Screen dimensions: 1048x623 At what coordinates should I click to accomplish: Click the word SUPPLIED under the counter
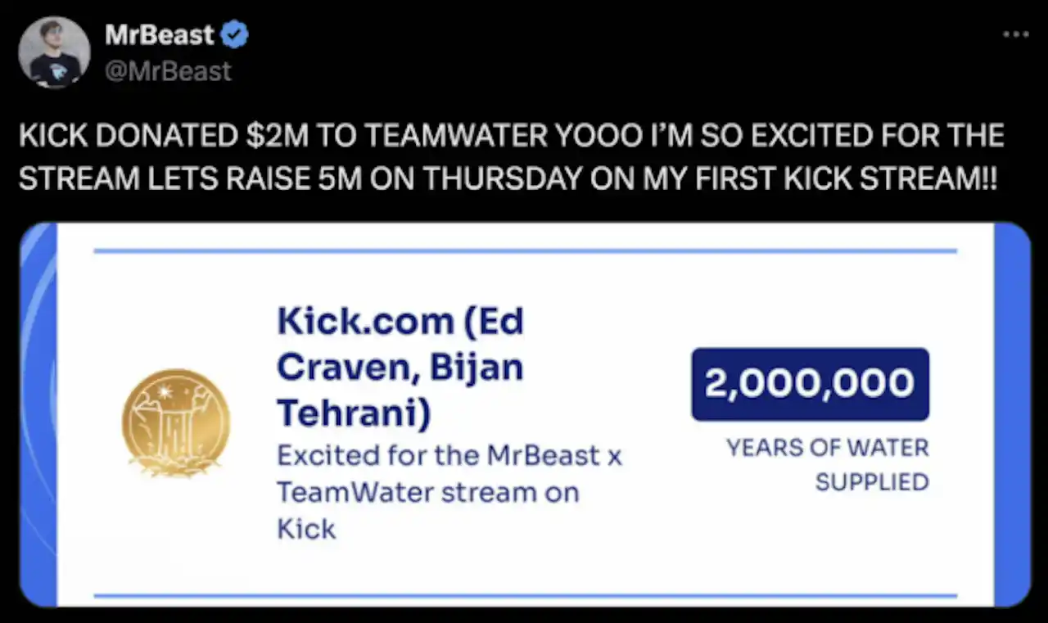pyautogui.click(x=872, y=481)
